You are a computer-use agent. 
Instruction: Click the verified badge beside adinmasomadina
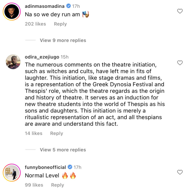pos(68,6)
